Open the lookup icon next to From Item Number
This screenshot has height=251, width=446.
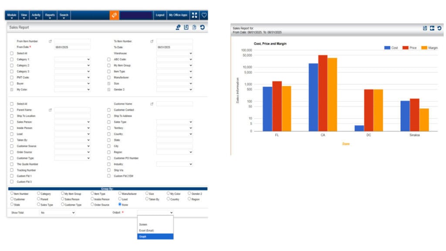[x=51, y=41]
